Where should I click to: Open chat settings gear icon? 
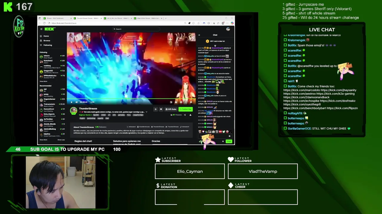point(223,141)
